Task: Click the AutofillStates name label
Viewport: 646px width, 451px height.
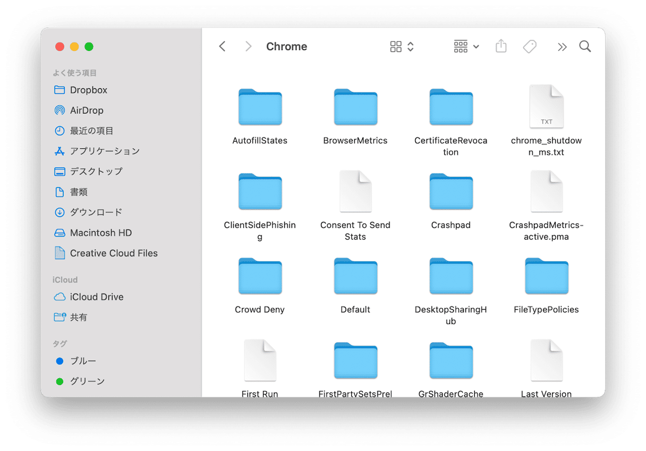Action: coord(260,141)
